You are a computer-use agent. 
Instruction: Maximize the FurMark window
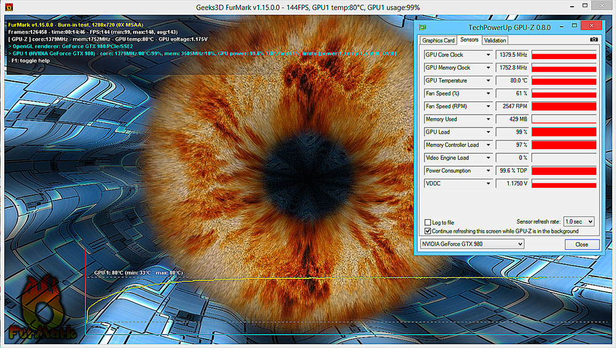[x=585, y=6]
